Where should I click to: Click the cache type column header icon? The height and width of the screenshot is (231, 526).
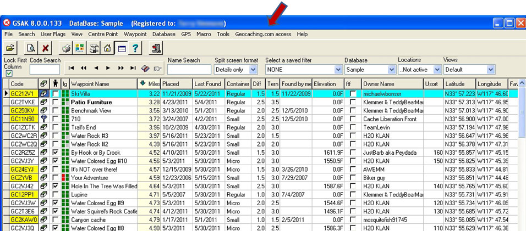click(43, 83)
